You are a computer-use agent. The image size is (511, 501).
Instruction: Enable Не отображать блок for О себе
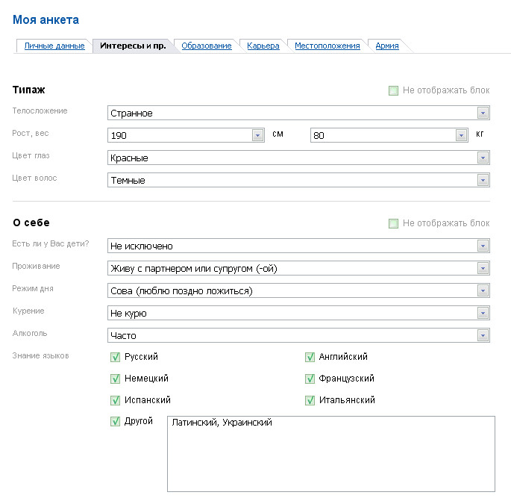pos(393,223)
